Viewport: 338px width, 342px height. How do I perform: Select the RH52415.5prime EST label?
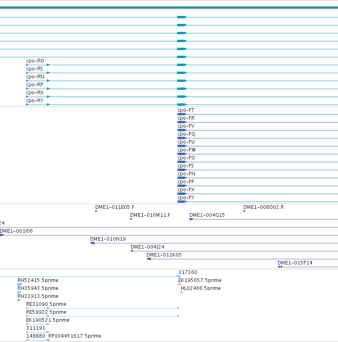[x=38, y=280]
